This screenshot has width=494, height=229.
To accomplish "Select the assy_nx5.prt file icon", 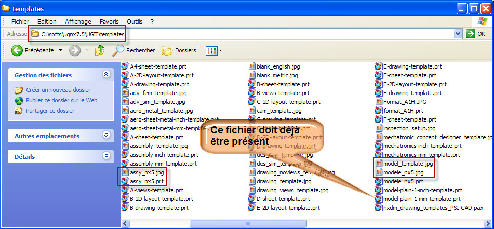I will click(125, 181).
